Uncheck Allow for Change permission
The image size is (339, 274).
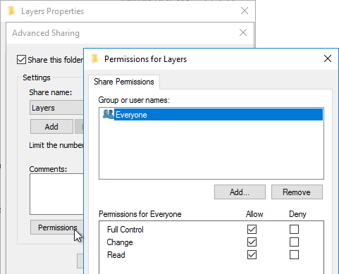[252, 242]
